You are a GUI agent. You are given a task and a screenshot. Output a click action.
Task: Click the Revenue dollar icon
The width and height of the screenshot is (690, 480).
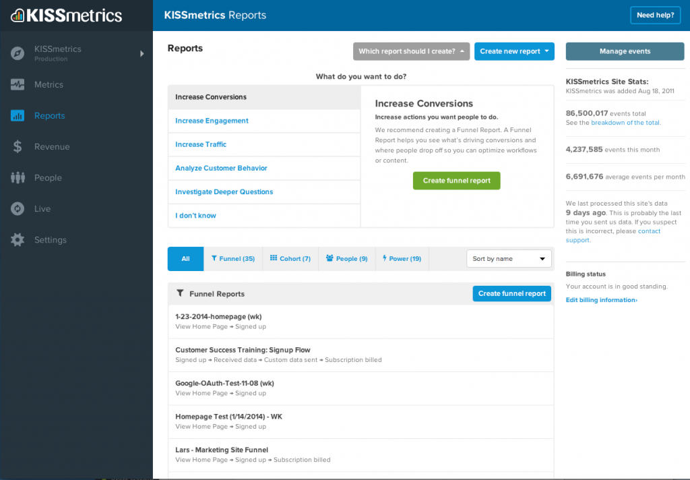17,146
